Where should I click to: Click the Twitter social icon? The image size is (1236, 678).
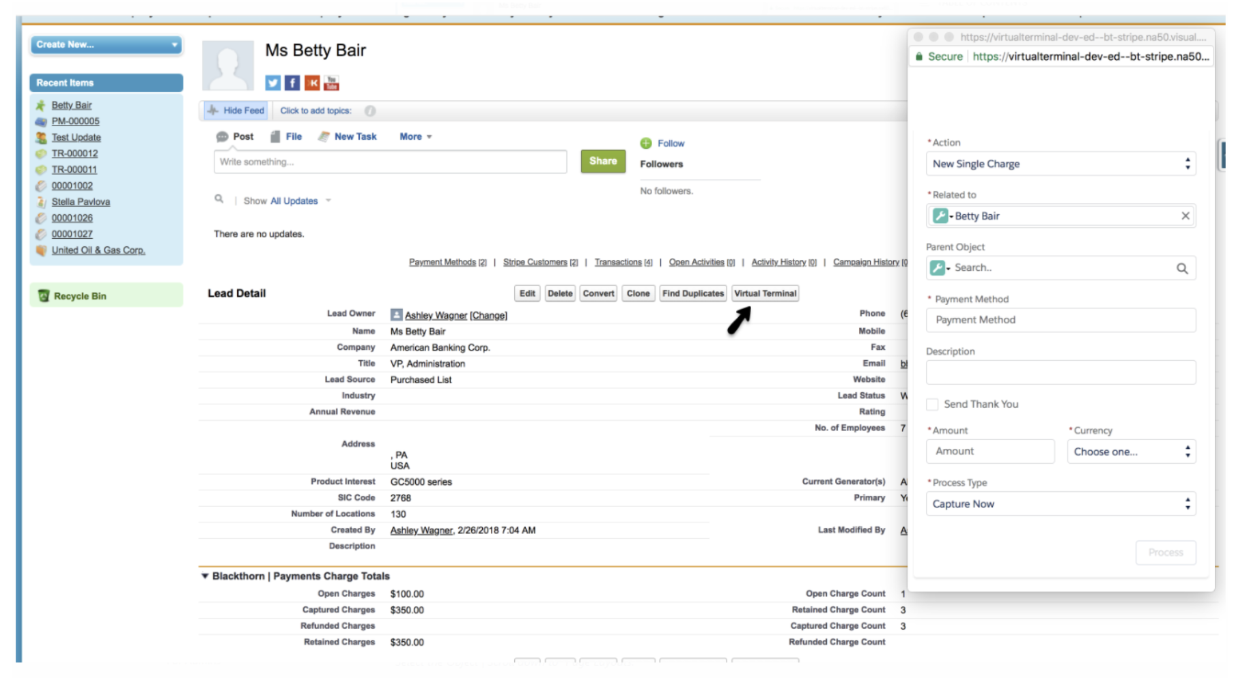coord(273,83)
